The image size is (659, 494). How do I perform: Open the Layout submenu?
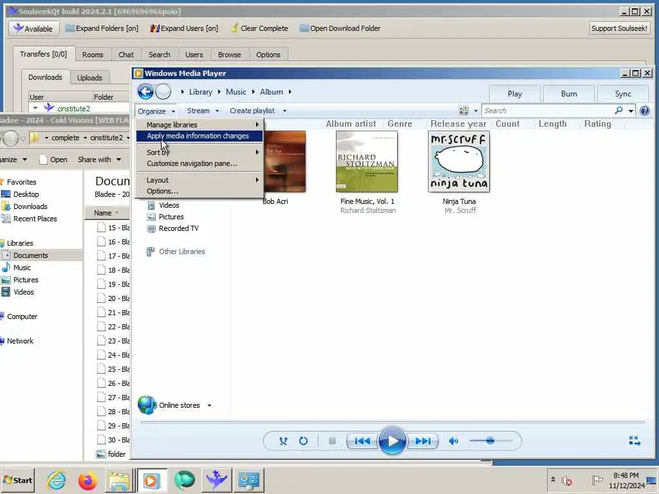click(x=200, y=180)
